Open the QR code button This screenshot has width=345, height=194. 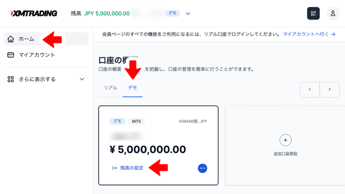tap(314, 13)
